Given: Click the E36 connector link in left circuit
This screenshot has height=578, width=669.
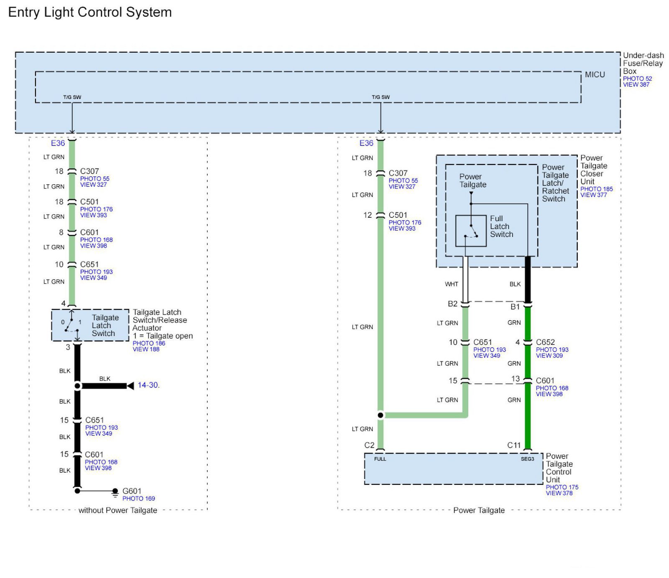Looking at the screenshot, I should (58, 143).
